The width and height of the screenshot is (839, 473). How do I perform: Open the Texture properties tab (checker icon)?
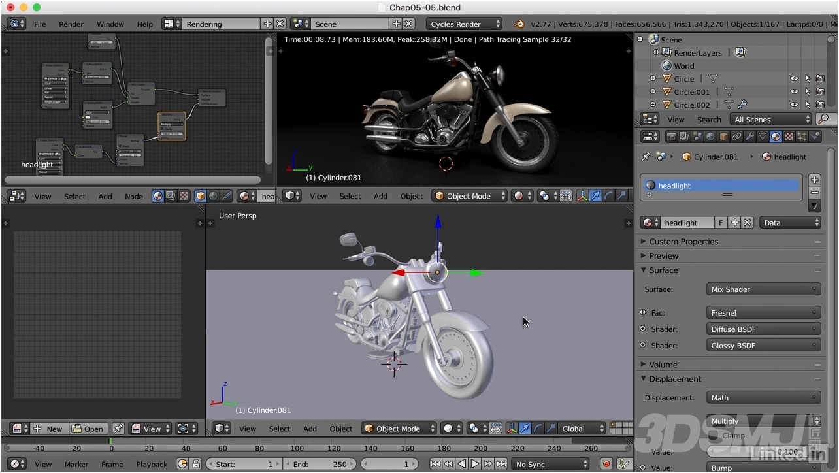click(789, 137)
